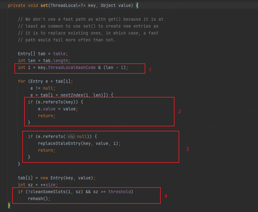Screen dimensions: 258x212
Task: Click the comment line starting 'We don't use a fast path'
Action: pyautogui.click(x=91, y=19)
